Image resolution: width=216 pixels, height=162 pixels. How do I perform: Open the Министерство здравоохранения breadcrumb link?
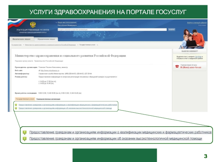[x=50, y=45]
